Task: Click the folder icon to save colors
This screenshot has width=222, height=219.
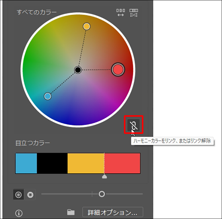Action: coord(71,212)
